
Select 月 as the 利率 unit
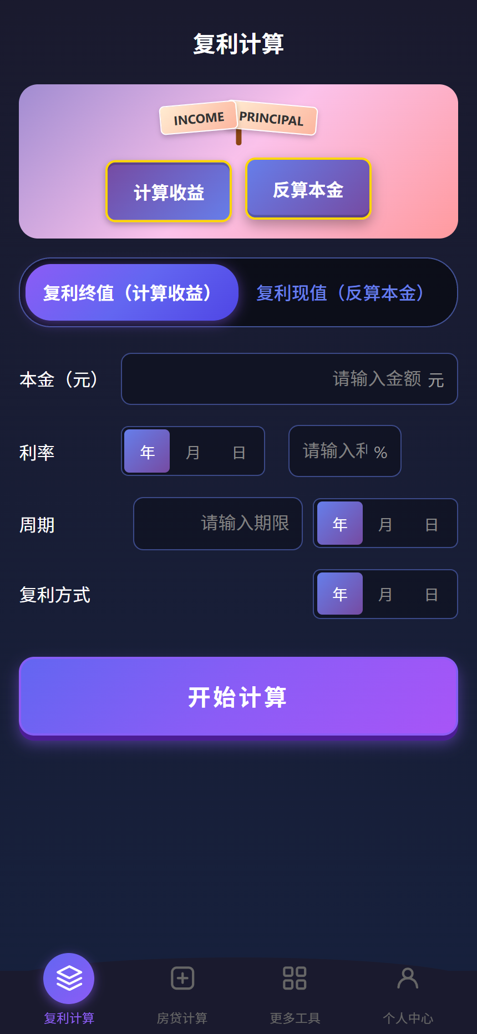[192, 452]
